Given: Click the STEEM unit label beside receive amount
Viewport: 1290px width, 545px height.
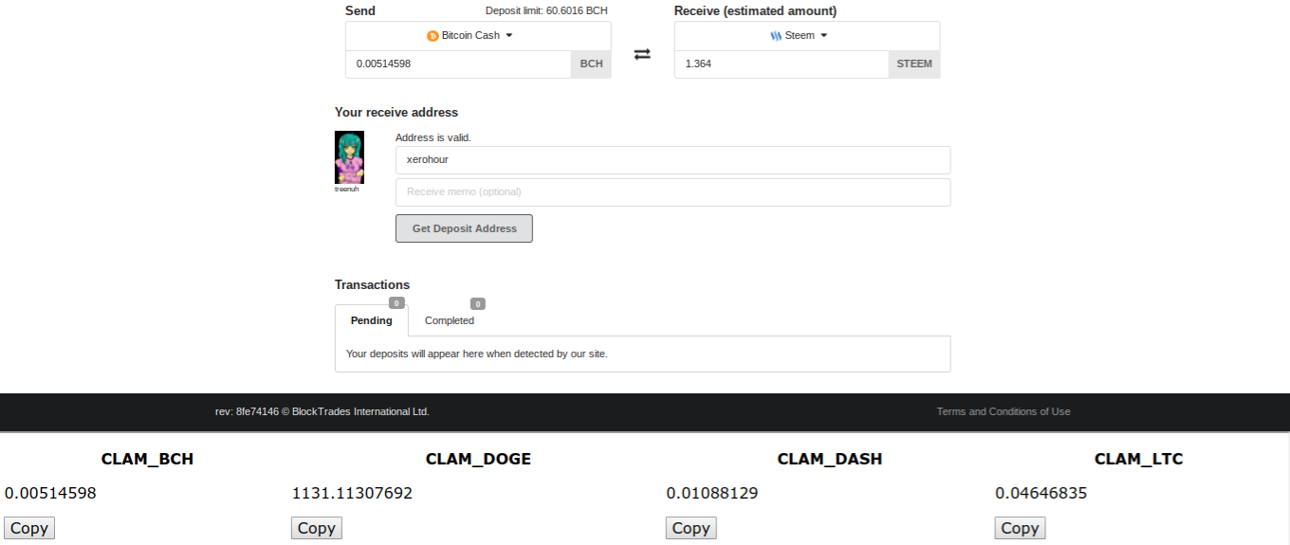Looking at the screenshot, I should tap(914, 64).
